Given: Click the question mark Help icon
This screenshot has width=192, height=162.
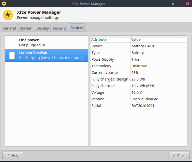Looking at the screenshot, I should point(8,156).
